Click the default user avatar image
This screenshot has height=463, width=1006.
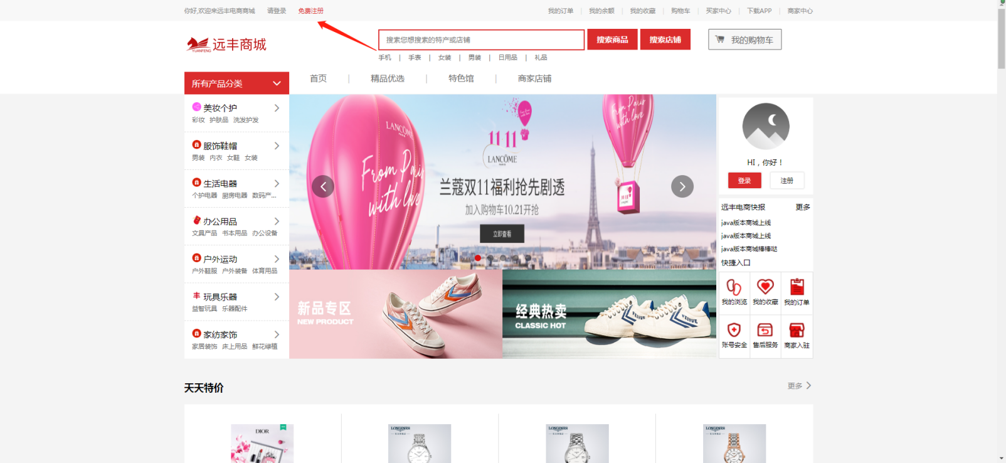pyautogui.click(x=766, y=126)
